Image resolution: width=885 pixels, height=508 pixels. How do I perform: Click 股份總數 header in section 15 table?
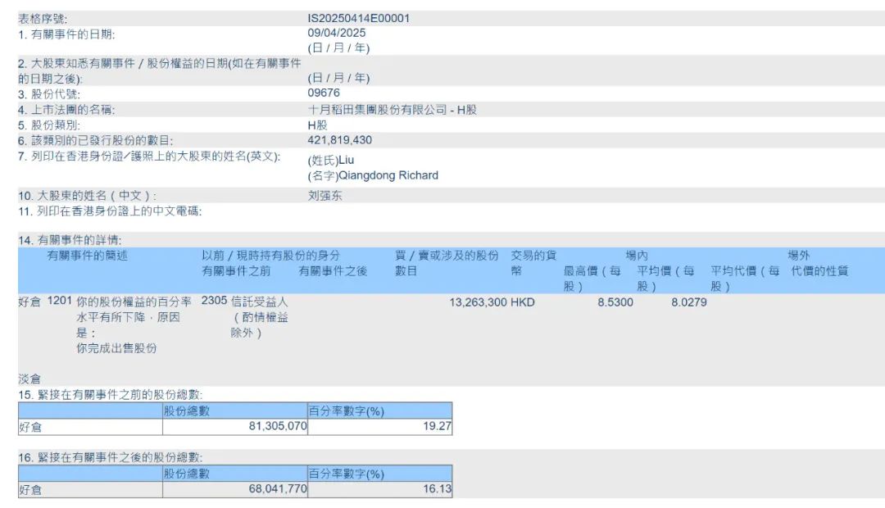[187, 411]
